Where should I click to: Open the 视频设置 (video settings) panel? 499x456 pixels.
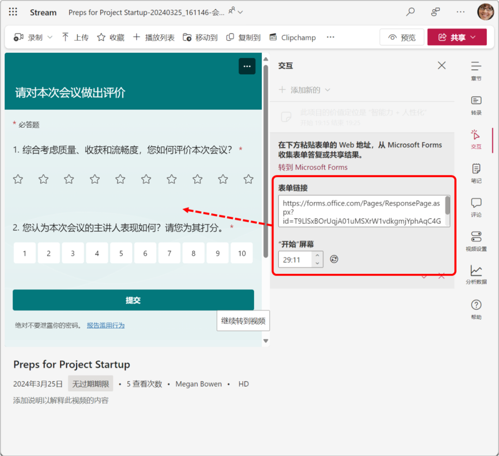(x=476, y=241)
